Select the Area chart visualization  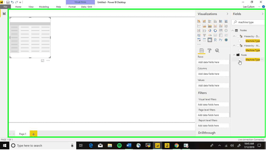(x=204, y=26)
